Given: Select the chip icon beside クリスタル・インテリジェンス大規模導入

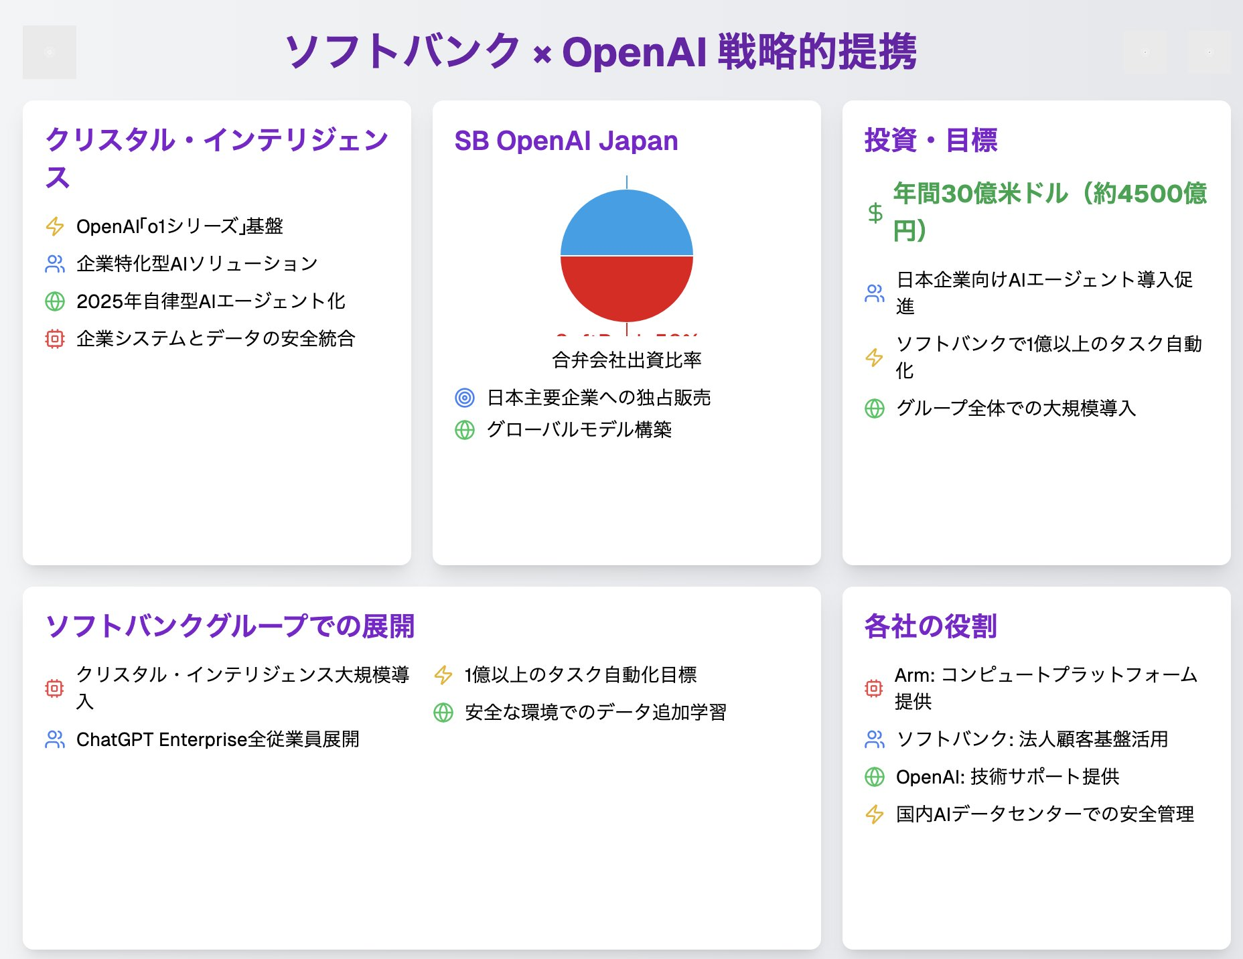Looking at the screenshot, I should pyautogui.click(x=55, y=686).
